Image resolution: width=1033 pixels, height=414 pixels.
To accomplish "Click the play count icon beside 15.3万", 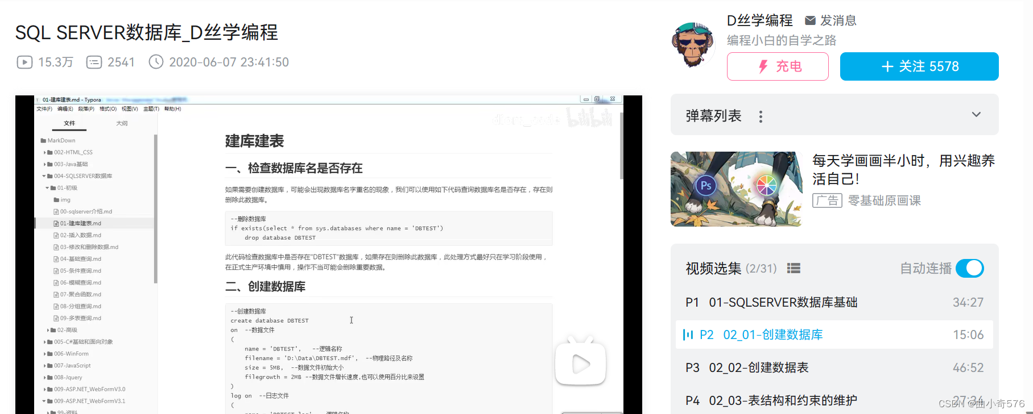I will click(24, 62).
